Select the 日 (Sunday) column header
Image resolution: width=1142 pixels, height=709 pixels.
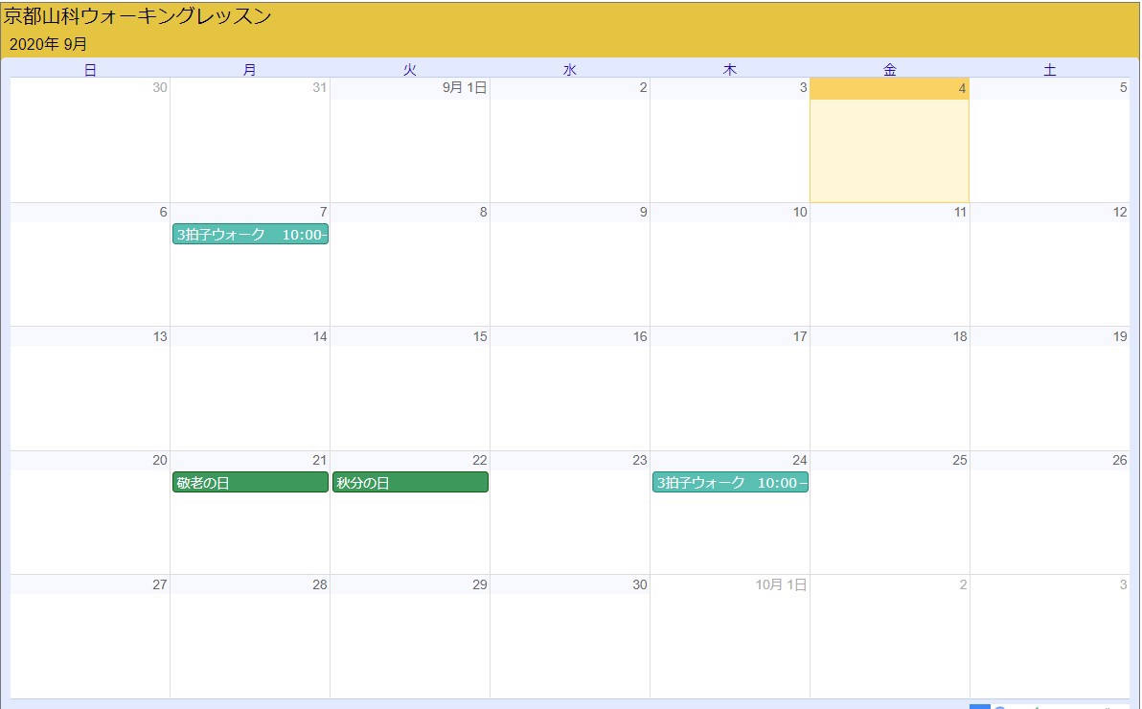click(x=90, y=69)
